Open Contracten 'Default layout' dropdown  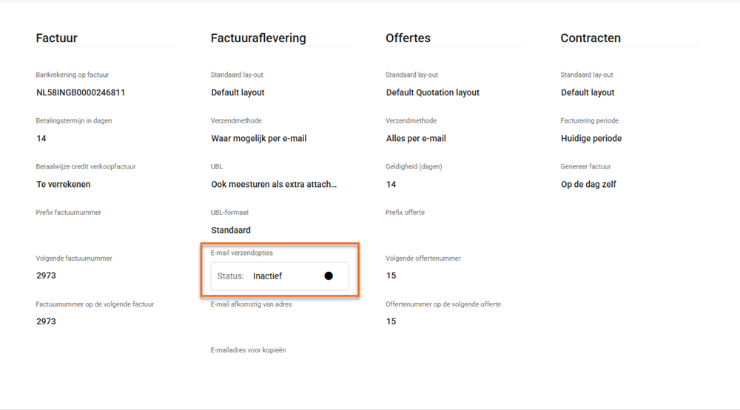click(588, 93)
